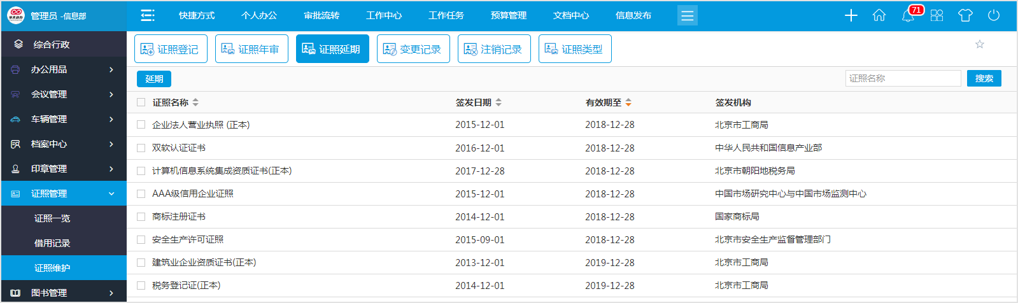Click the 综合行政 layers icon
1018x303 pixels.
point(19,44)
